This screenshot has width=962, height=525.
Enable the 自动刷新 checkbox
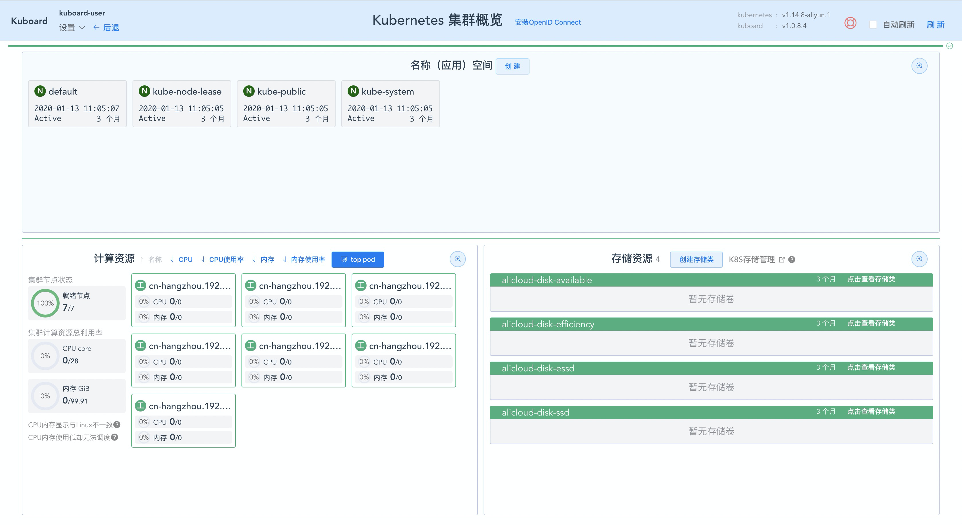(873, 25)
